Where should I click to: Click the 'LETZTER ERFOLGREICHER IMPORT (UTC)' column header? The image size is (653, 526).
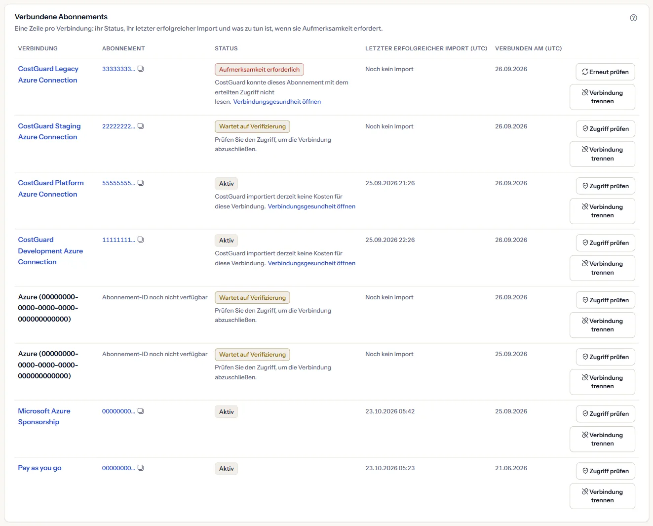pos(426,48)
